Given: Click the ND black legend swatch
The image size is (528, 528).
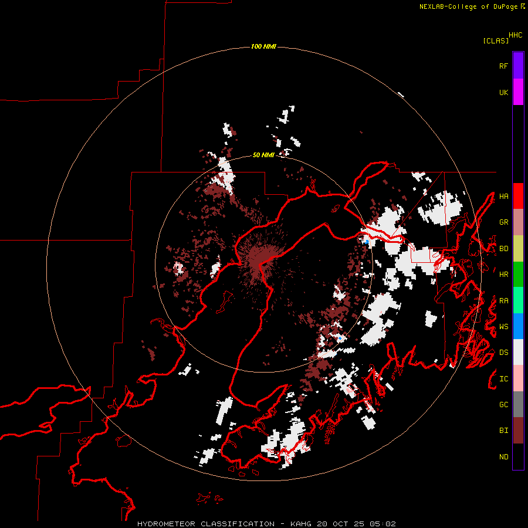Looking at the screenshot, I should pyautogui.click(x=518, y=456).
